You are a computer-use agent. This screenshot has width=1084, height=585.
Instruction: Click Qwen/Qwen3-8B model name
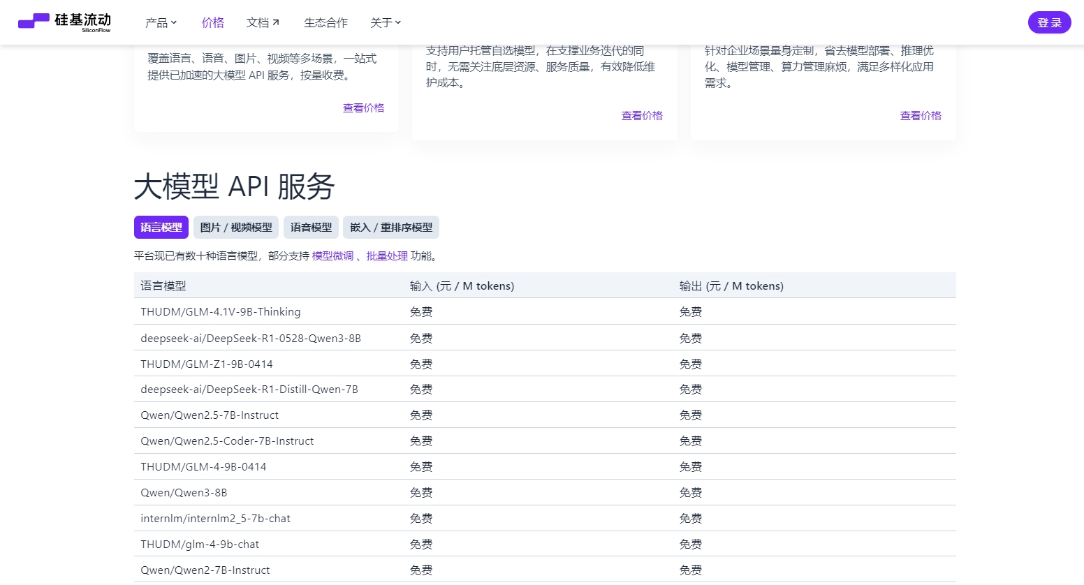click(184, 493)
